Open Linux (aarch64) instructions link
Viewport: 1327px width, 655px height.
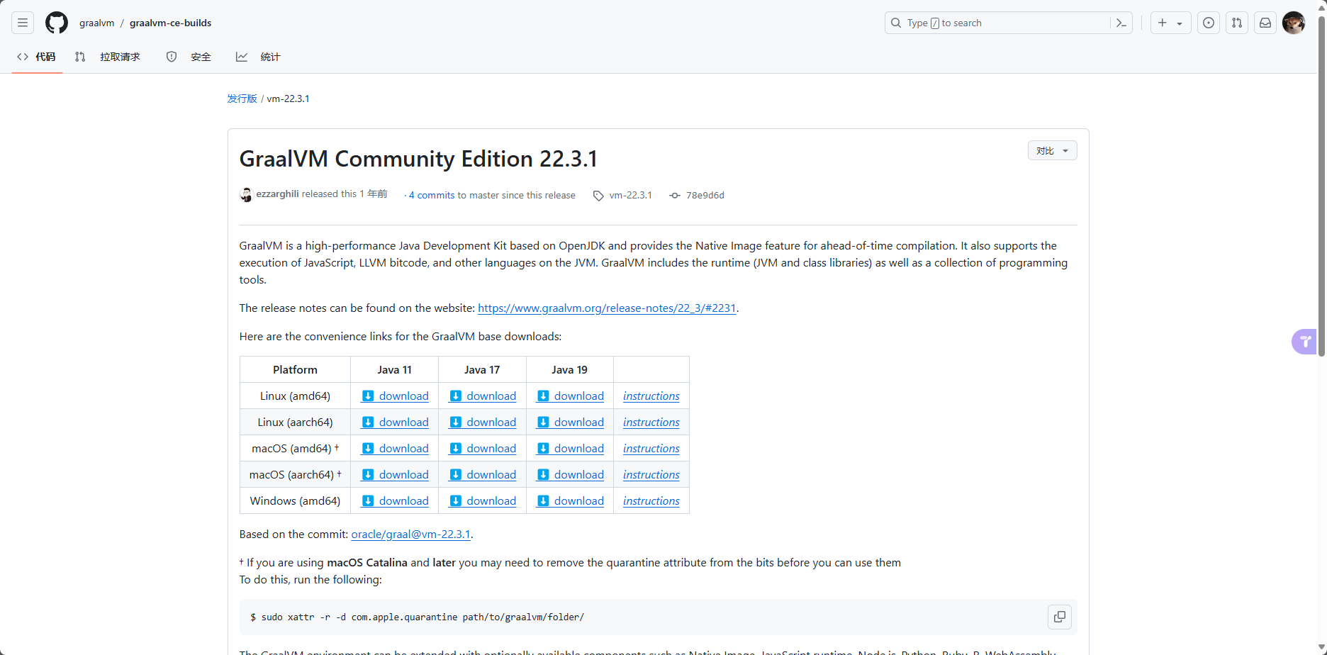click(651, 422)
